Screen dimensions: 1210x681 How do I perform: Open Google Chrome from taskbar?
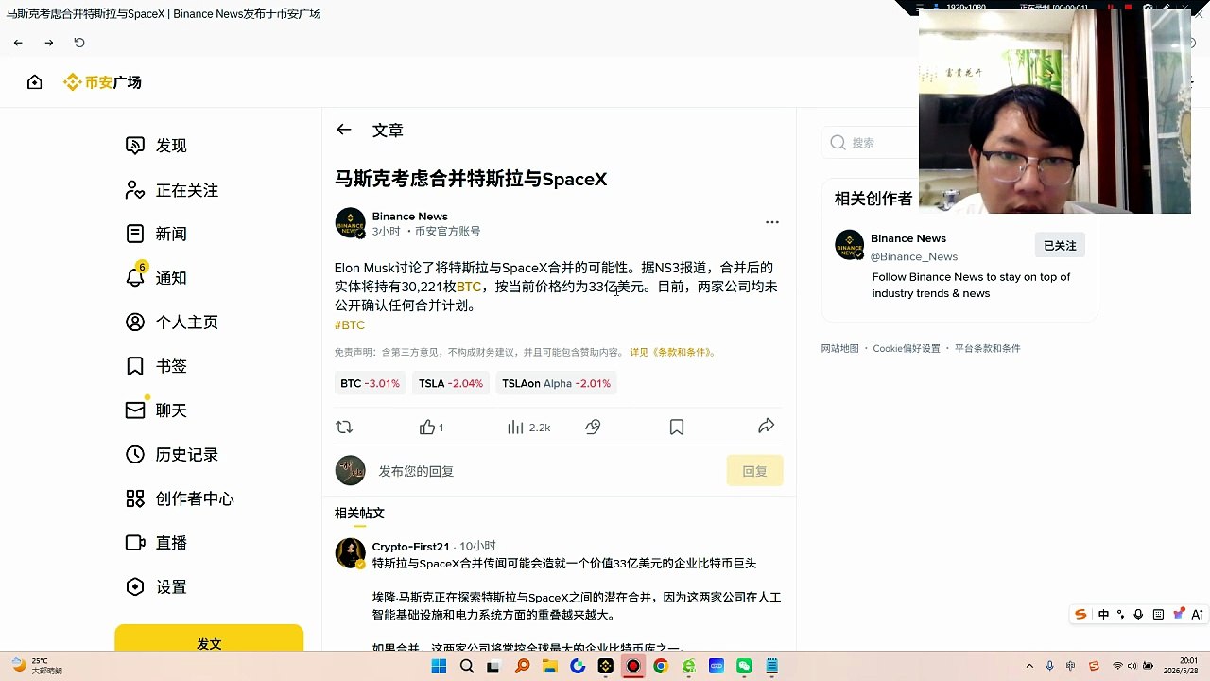click(661, 666)
